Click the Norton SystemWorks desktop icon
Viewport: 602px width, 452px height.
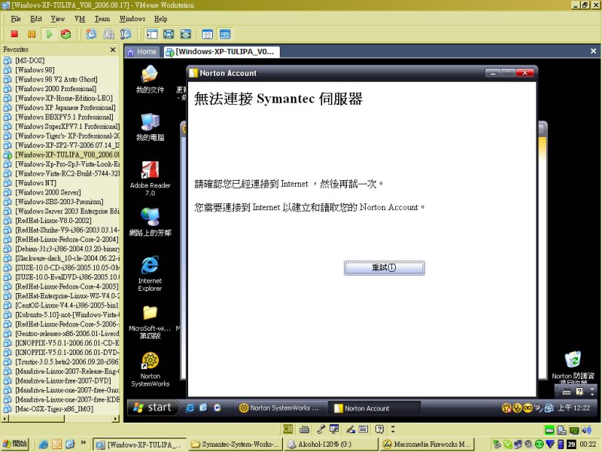[150, 370]
